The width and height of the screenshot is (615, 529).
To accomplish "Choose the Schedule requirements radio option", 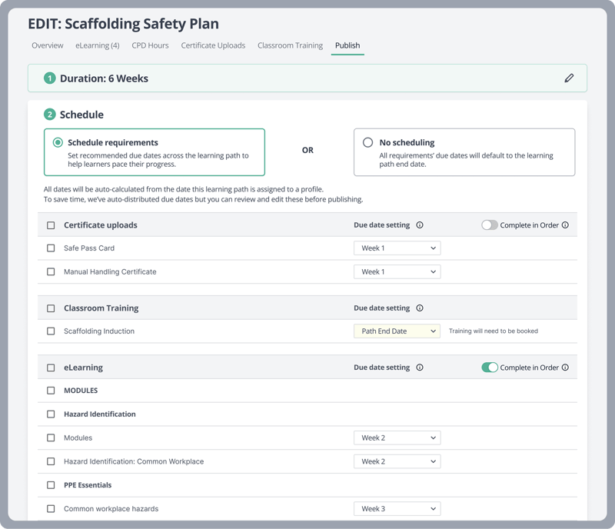I will click(x=58, y=142).
